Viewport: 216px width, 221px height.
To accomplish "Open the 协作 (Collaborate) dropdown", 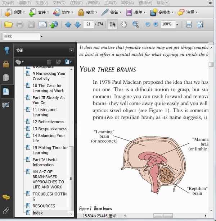I will click(63, 13).
